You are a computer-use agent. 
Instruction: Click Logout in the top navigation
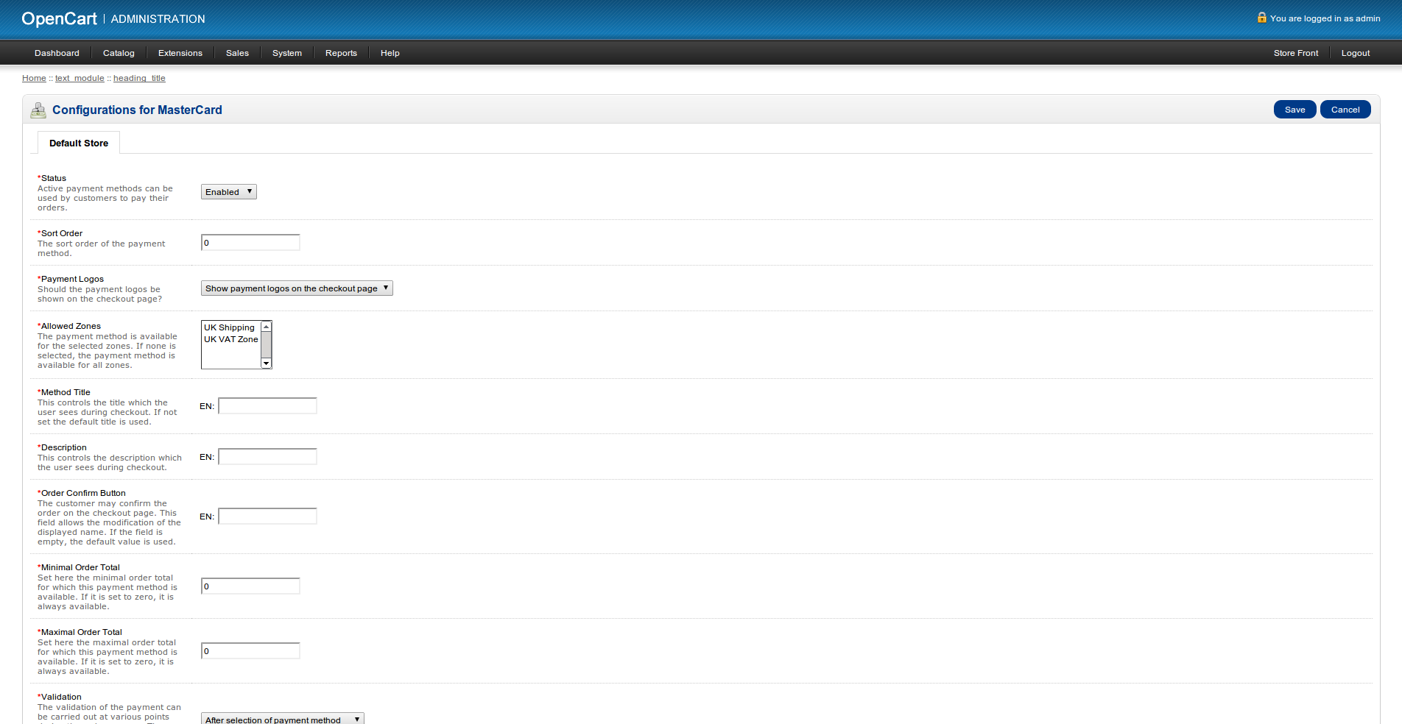tap(1355, 53)
